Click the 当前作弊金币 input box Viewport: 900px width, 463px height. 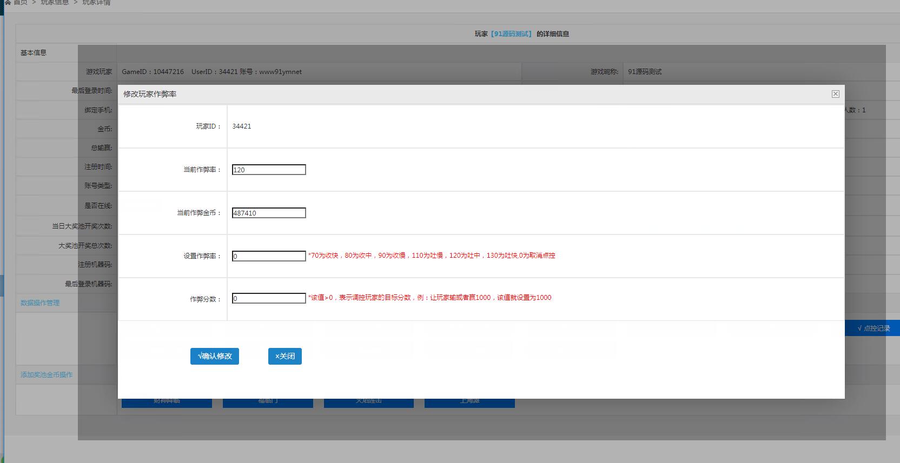269,213
